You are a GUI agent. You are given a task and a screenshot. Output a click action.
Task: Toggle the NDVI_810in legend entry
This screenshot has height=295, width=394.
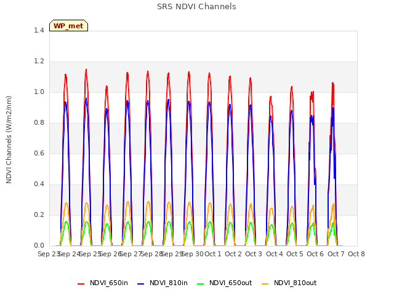click(163, 283)
